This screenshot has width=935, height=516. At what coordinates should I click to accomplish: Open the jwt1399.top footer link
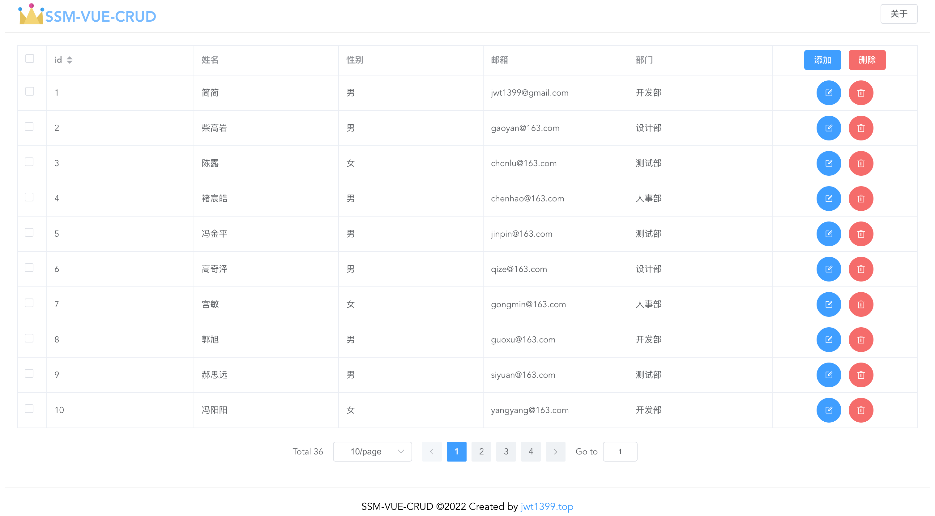pyautogui.click(x=546, y=506)
